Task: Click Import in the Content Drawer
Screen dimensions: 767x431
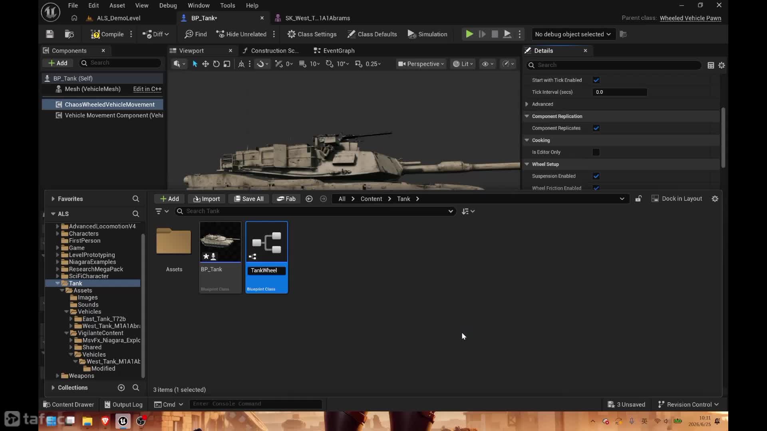Action: coord(207,199)
